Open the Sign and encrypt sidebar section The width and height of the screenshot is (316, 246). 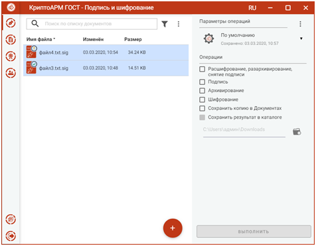11,23
